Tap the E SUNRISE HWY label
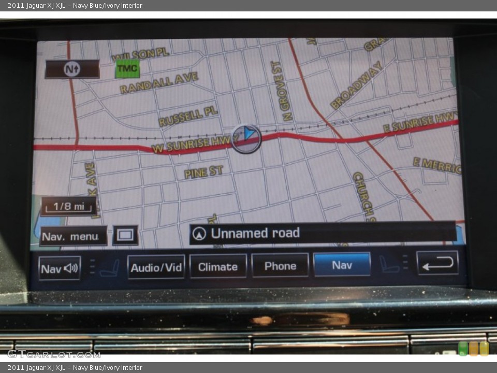 tap(421, 122)
